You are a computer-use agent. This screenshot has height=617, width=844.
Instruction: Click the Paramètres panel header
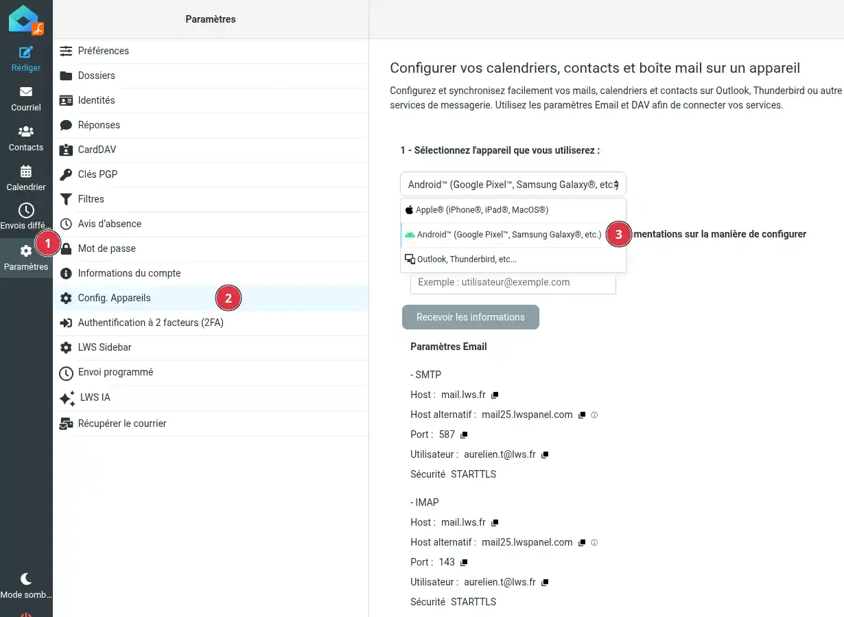(211, 19)
